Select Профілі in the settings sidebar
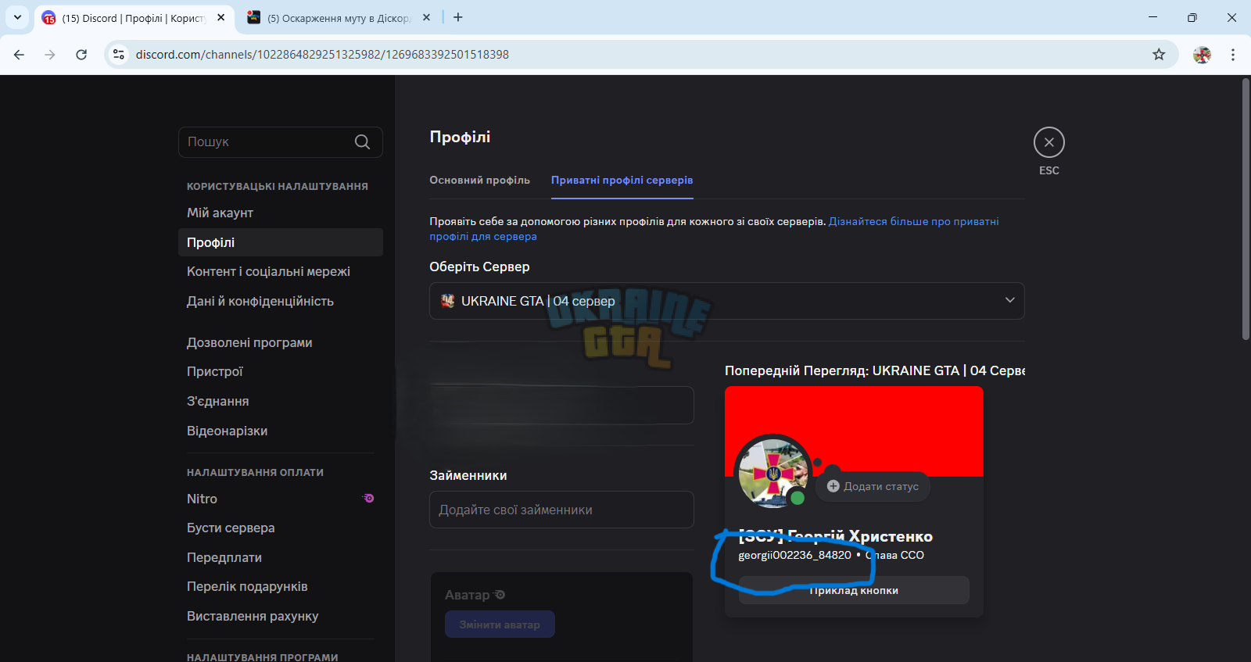Image resolution: width=1251 pixels, height=662 pixels. click(281, 242)
